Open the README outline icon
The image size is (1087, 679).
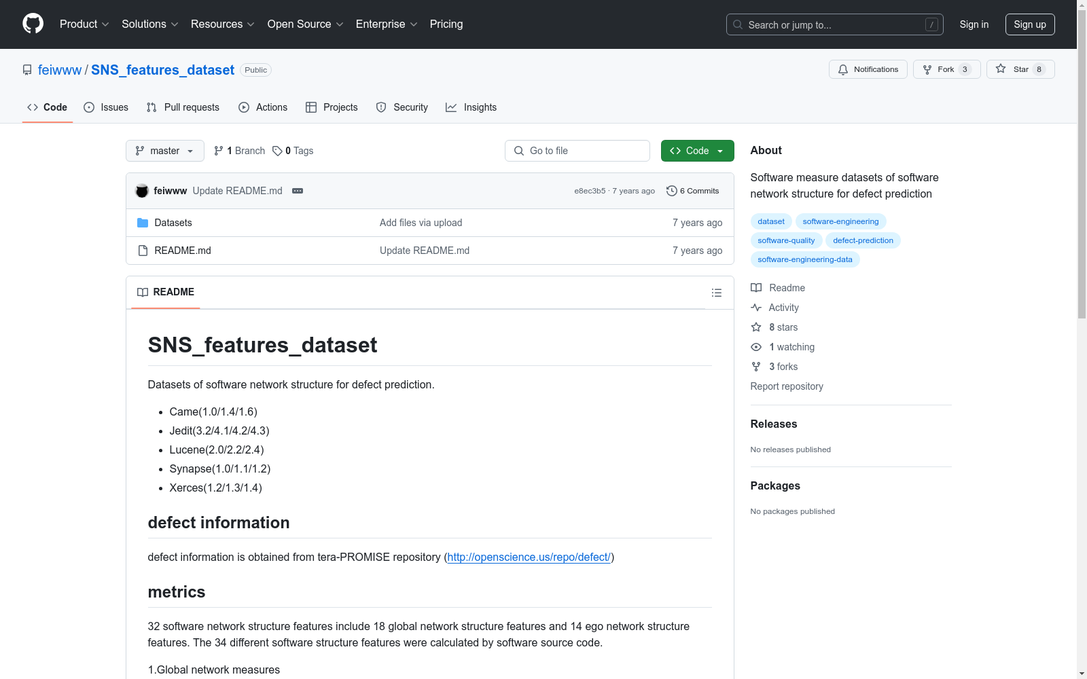(716, 293)
